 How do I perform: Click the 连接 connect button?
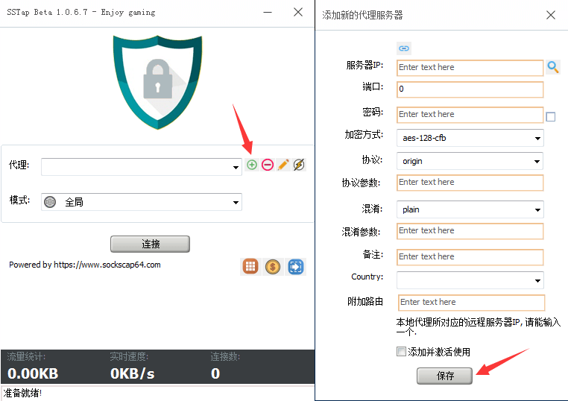click(x=150, y=244)
